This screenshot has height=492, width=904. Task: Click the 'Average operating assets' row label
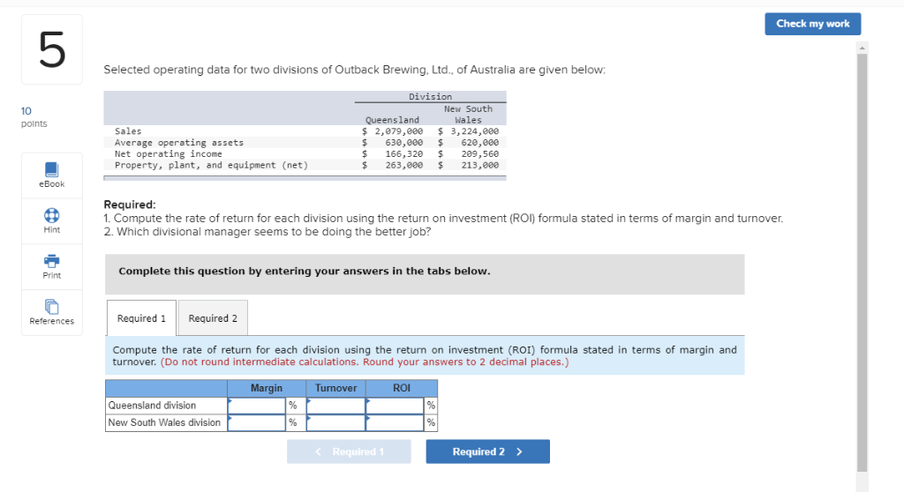point(178,142)
